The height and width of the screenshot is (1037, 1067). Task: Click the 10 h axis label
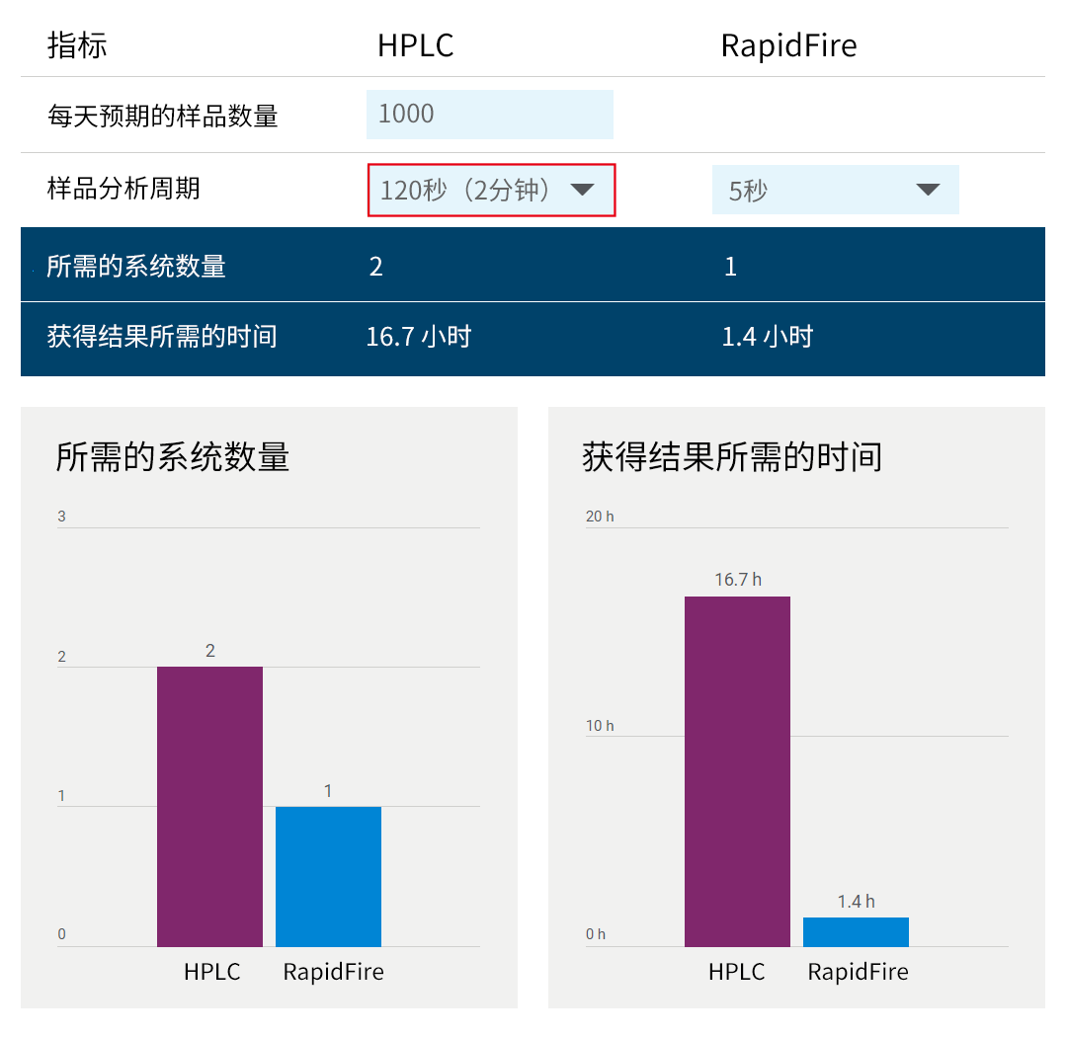pos(600,726)
